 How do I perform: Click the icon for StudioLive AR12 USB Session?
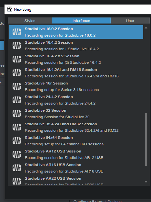(x=17, y=154)
